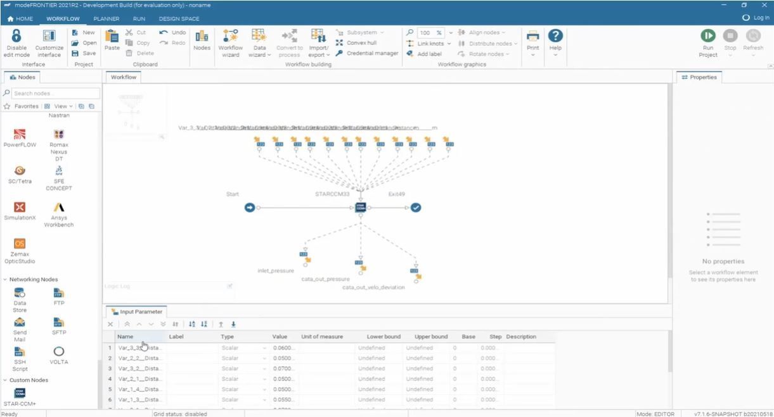Edit the zoom percentage field
The width and height of the screenshot is (774, 417).
431,32
